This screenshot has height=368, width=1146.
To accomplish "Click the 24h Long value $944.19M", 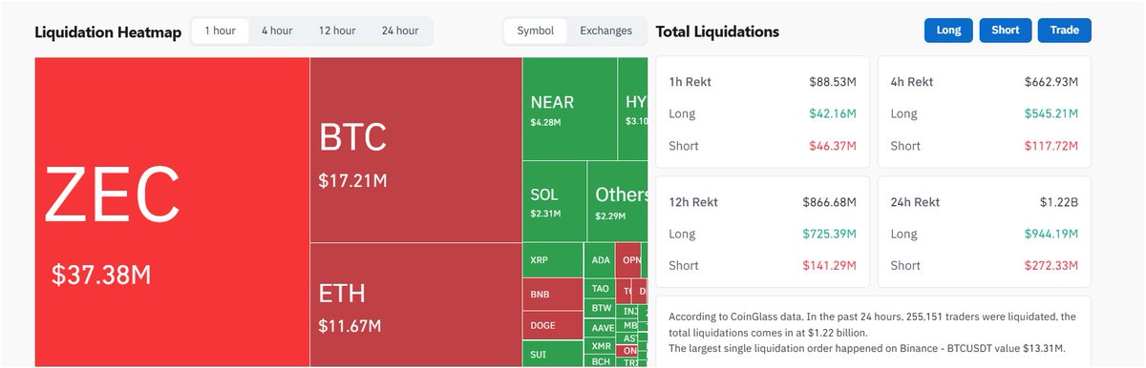I will click(x=1051, y=234).
